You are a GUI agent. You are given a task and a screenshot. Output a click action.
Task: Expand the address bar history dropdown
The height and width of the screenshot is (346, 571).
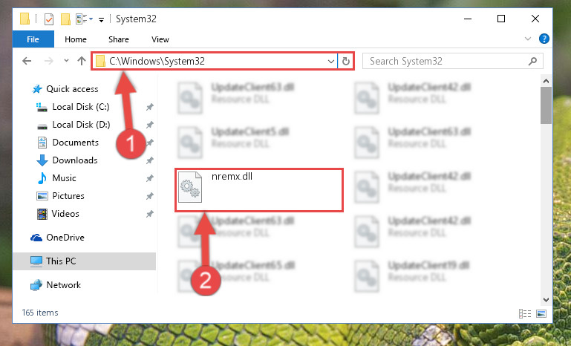[x=330, y=61]
